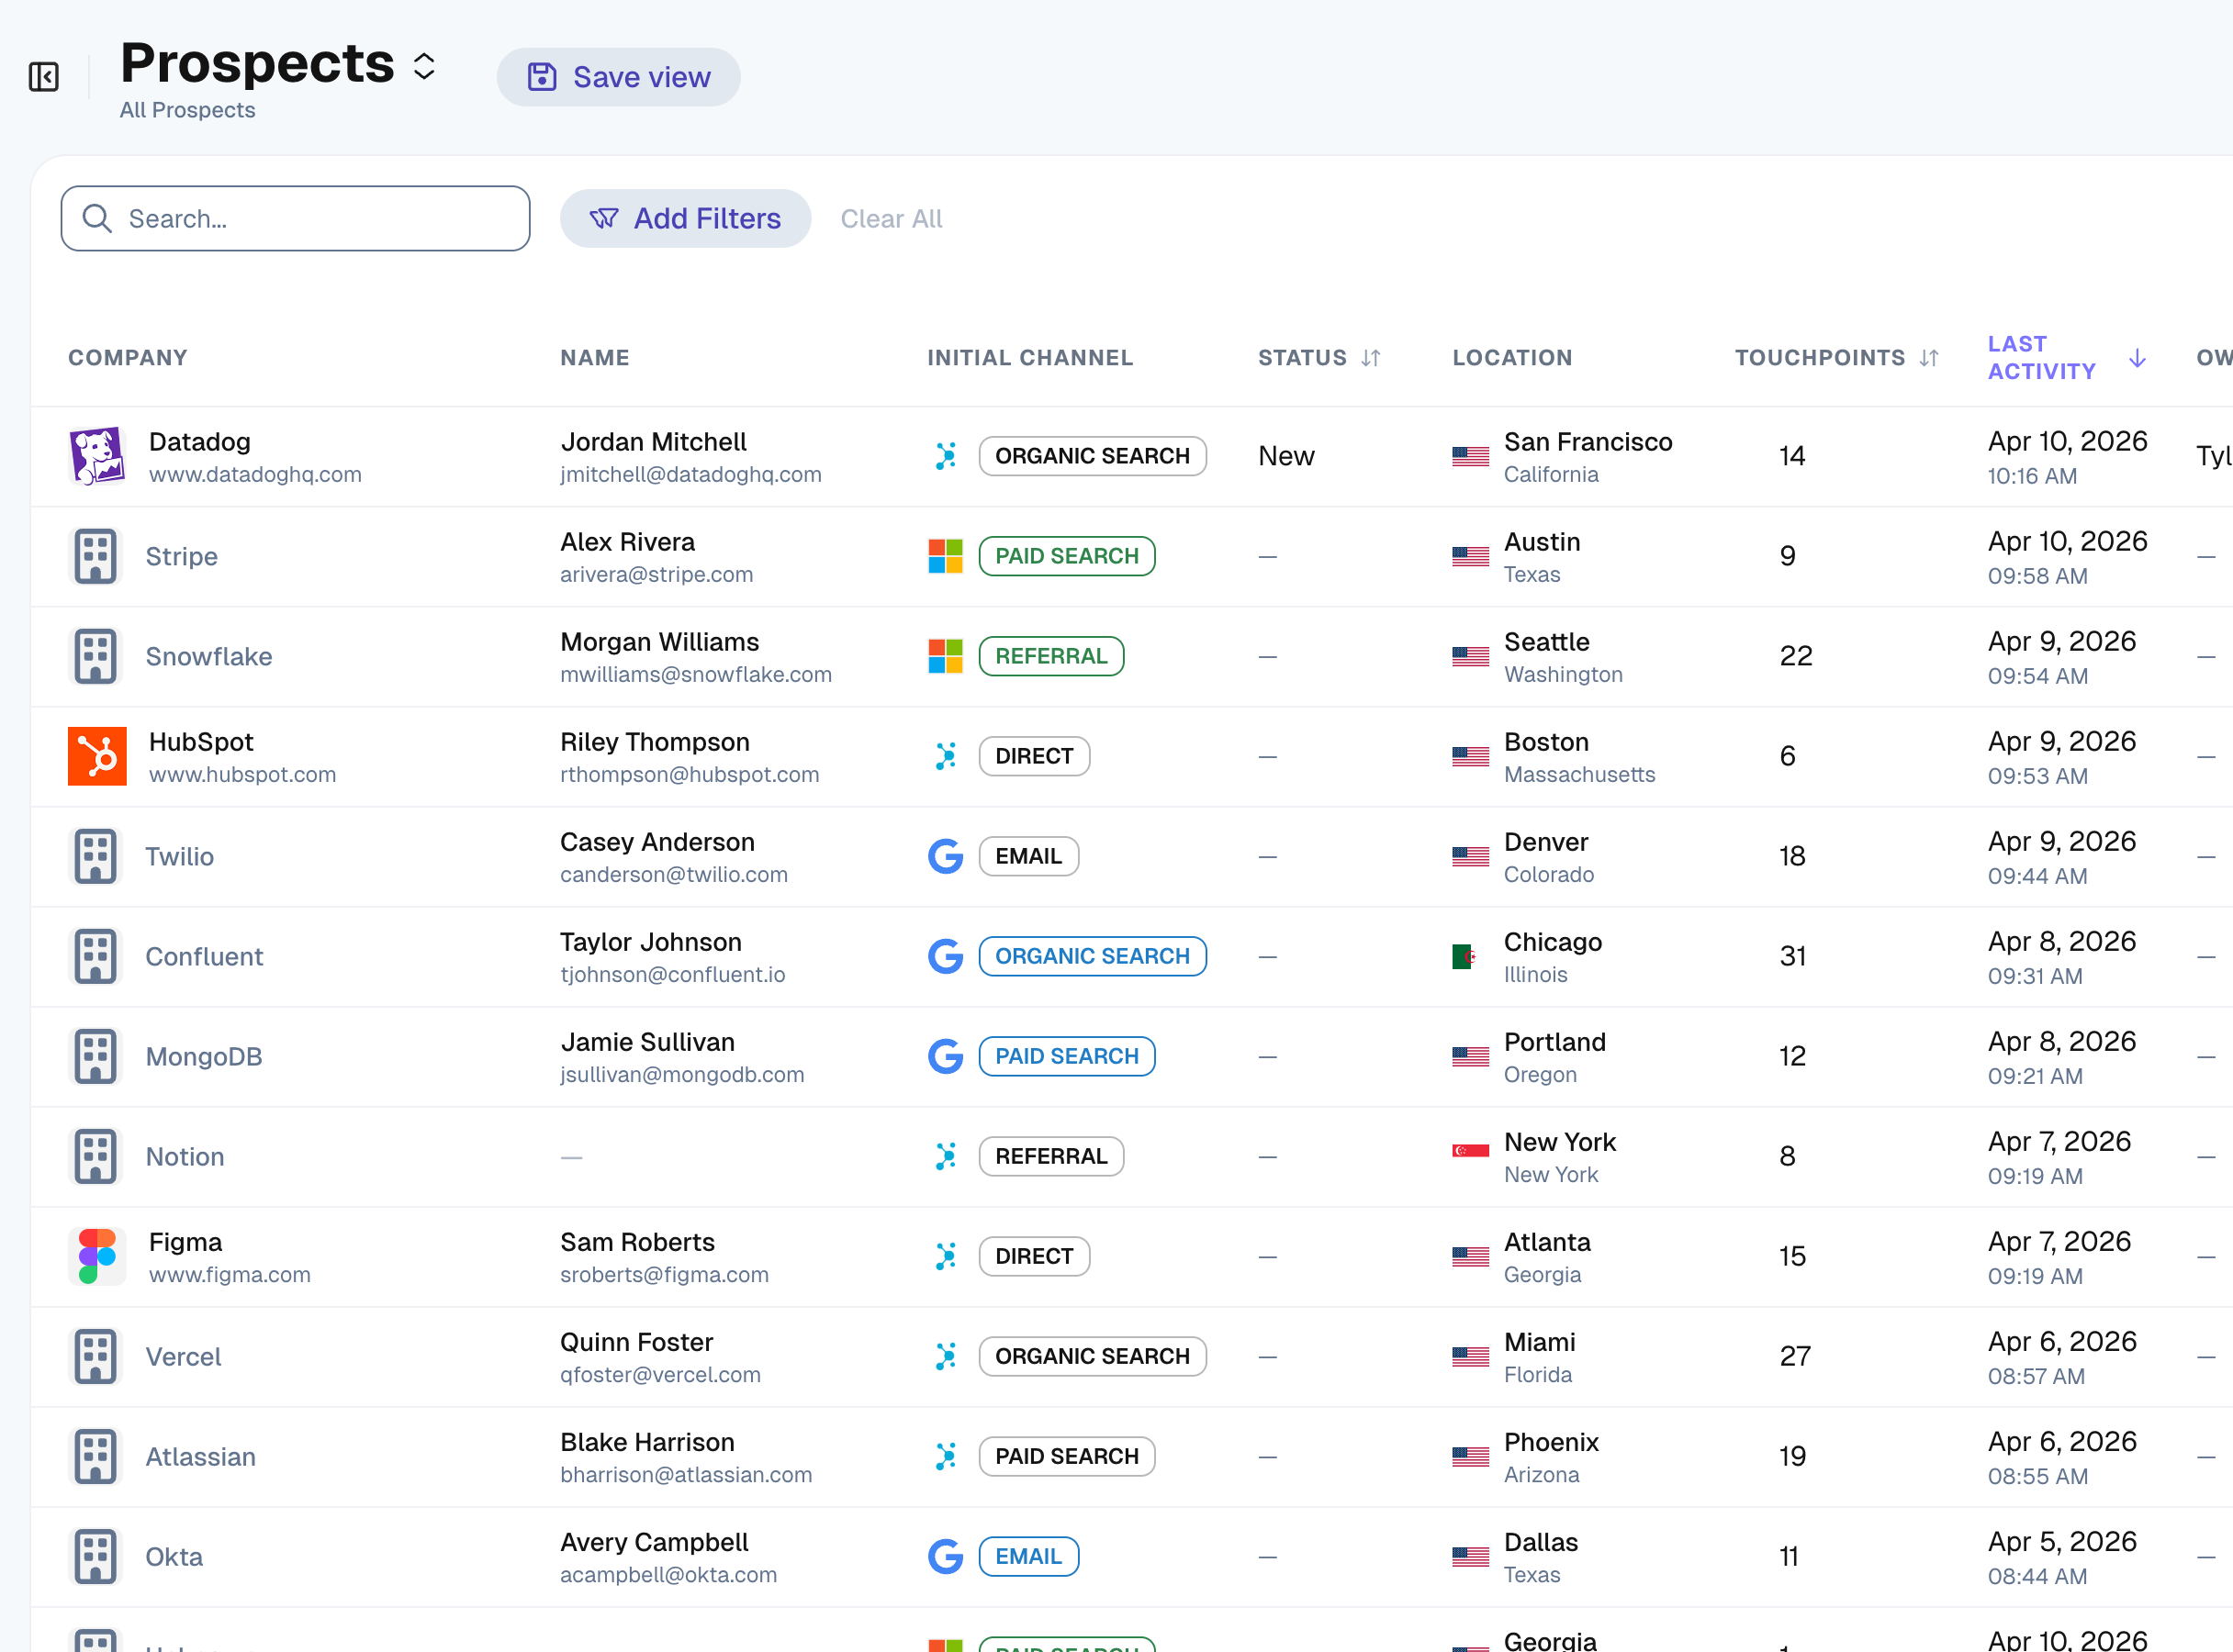
Task: Click the Clear All link
Action: point(892,218)
